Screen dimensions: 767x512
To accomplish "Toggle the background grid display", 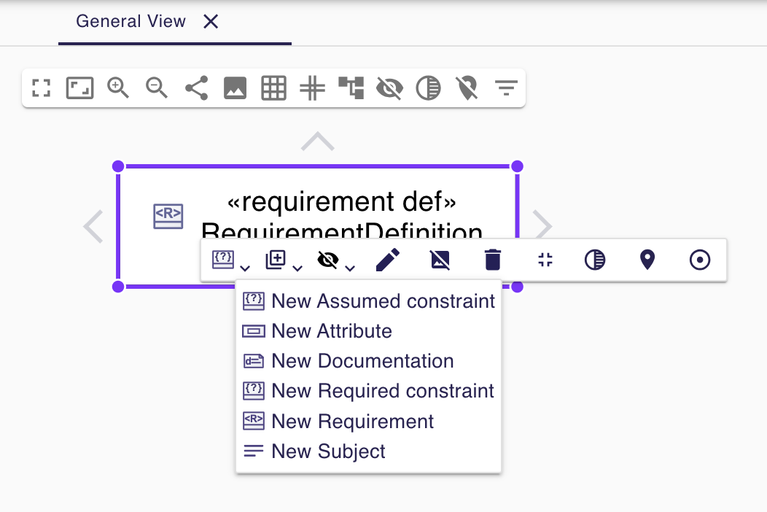I will [273, 88].
